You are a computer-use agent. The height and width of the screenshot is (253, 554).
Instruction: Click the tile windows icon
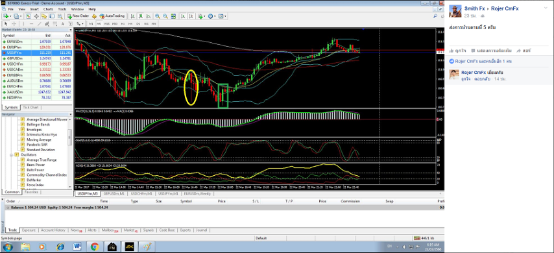click(x=173, y=16)
